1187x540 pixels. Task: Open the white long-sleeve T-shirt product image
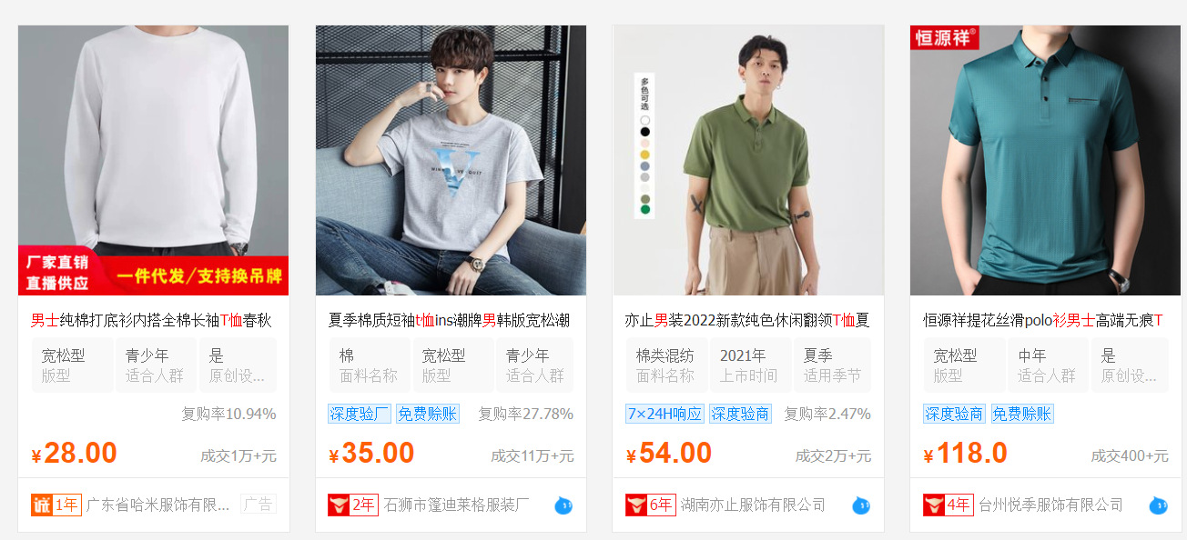click(x=153, y=160)
